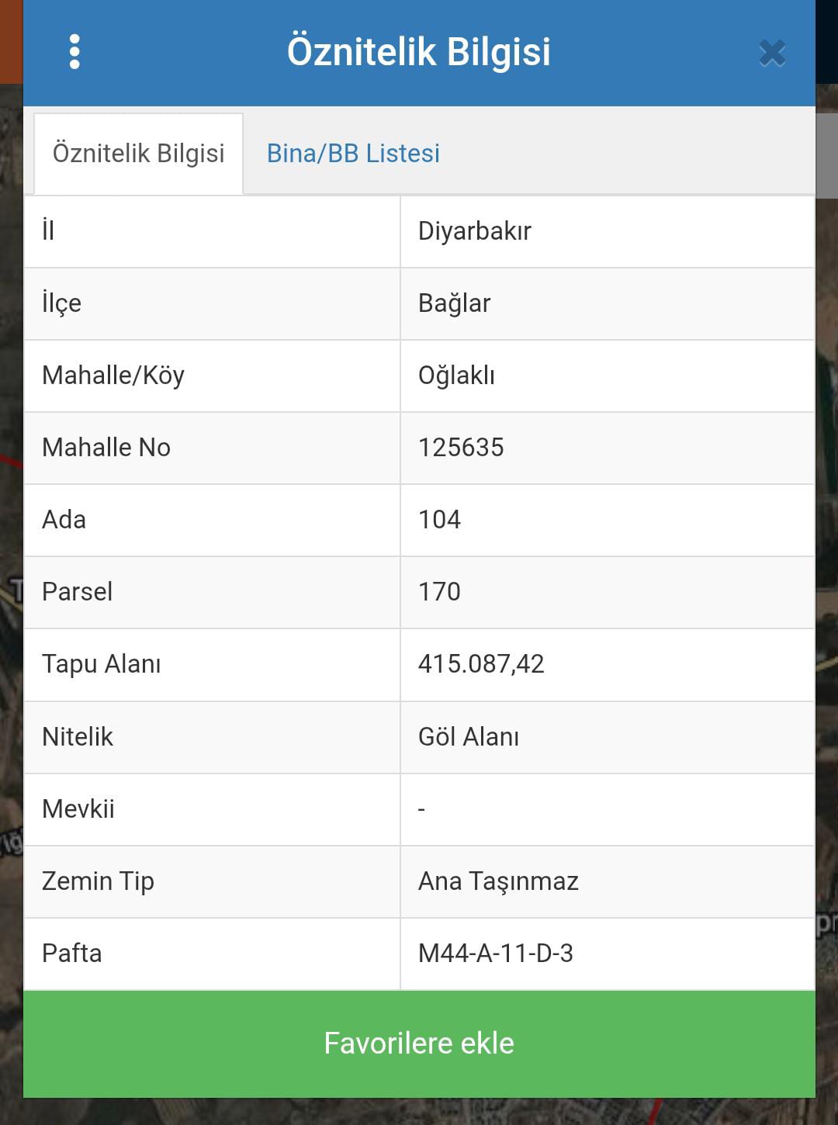
Task: Click the Oğlaklı neighborhood value
Action: pos(456,376)
